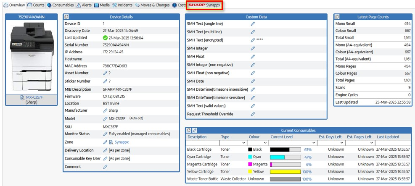
Task: Select the MAC Address value 788C77E4D613
Action: [115, 66]
